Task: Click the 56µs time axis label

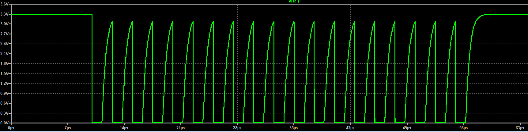Action: pyautogui.click(x=463, y=128)
